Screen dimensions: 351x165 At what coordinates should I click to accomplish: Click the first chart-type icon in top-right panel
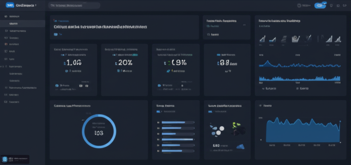click(262, 39)
